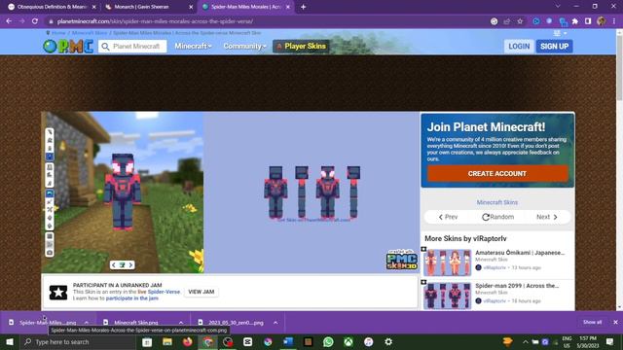Open the Chrome three-dot menu
The image size is (623, 350).
click(x=614, y=21)
